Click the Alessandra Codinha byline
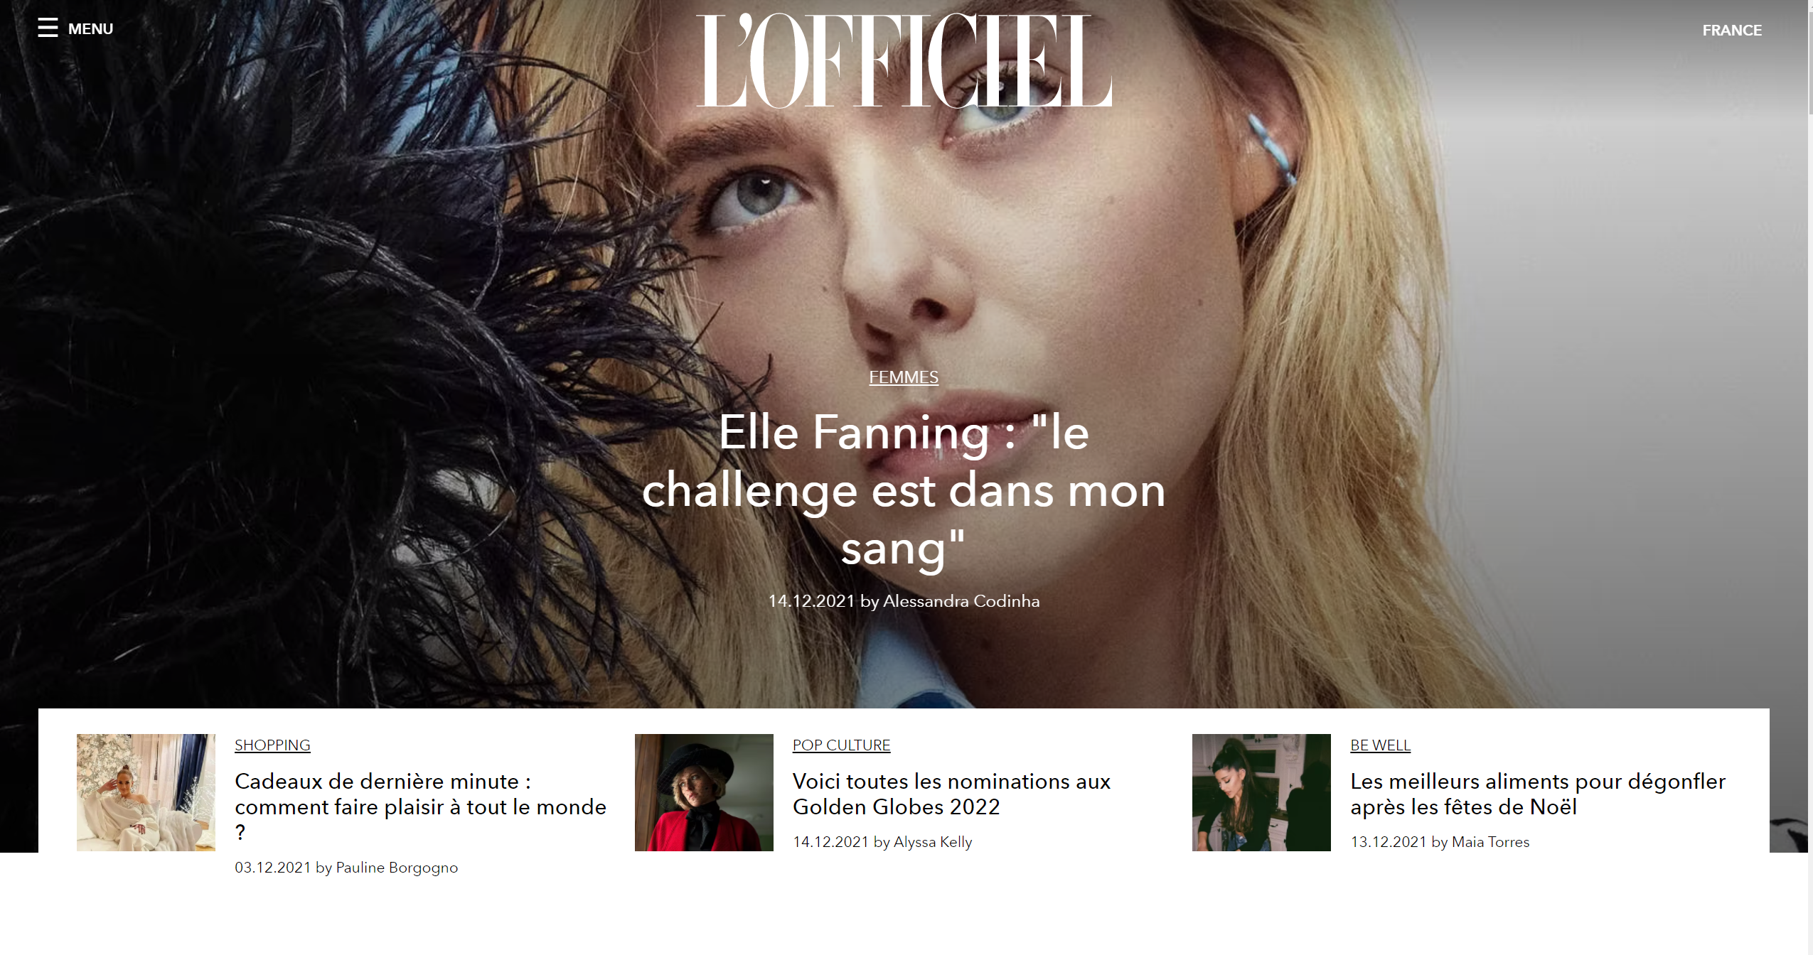The image size is (1813, 955). [x=961, y=601]
